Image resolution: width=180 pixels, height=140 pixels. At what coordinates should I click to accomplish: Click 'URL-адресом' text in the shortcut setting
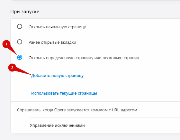[124, 110]
